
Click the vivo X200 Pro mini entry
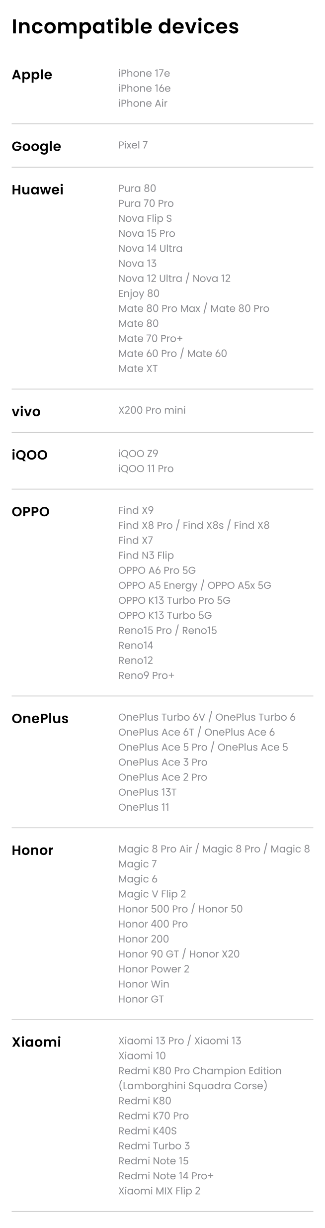pos(152,410)
